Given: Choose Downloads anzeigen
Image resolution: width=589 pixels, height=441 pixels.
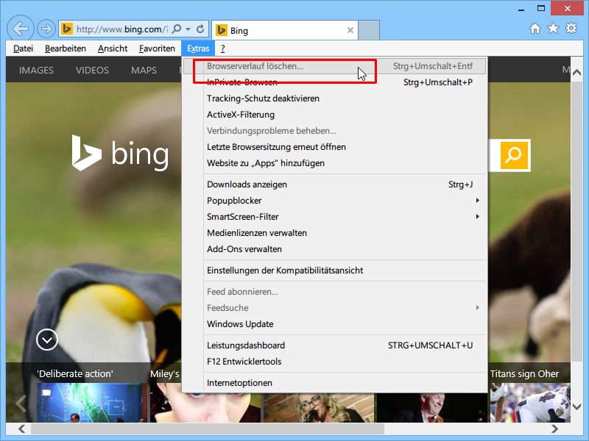Looking at the screenshot, I should pos(334,184).
